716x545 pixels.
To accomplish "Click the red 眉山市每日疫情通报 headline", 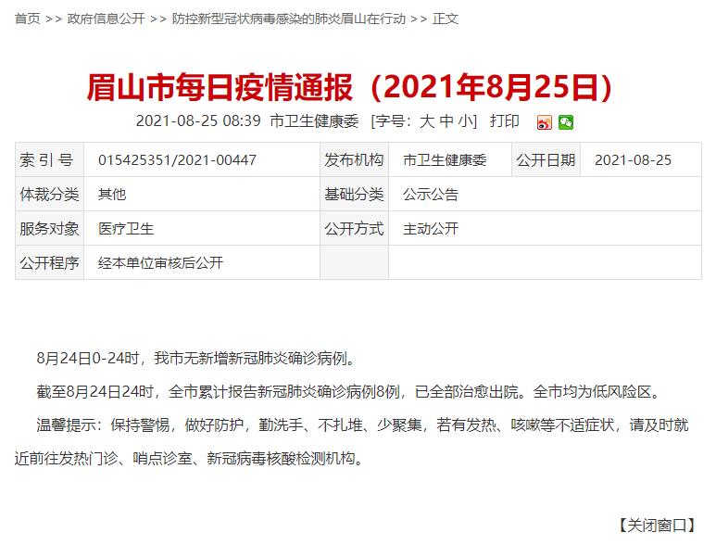I will [350, 87].
